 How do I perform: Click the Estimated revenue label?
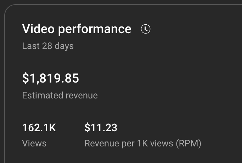click(60, 95)
